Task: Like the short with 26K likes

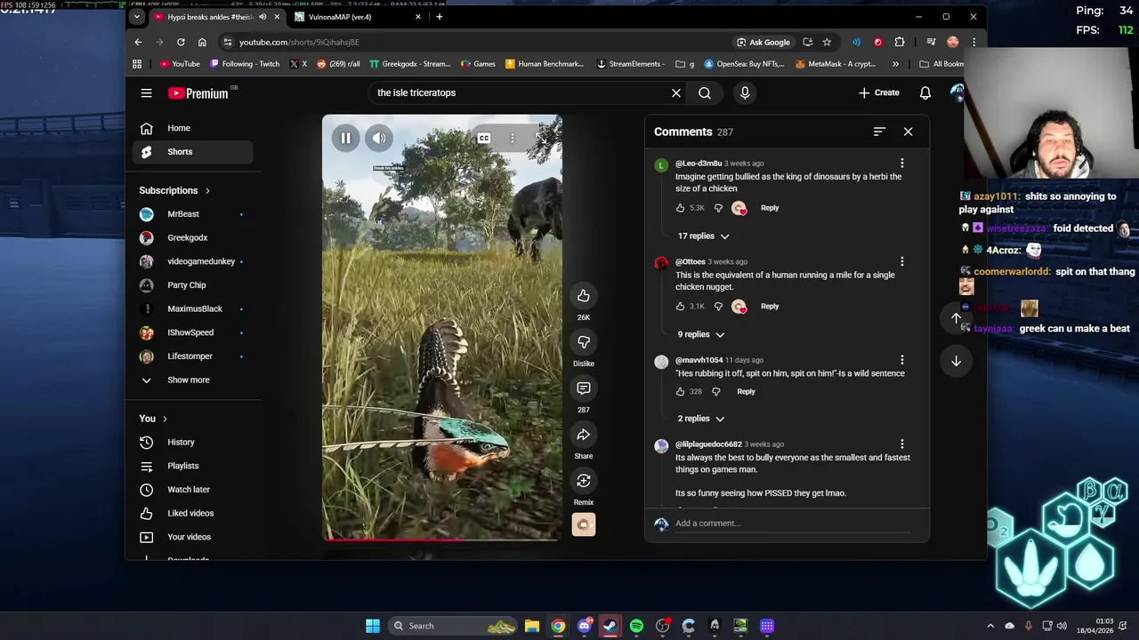Action: (584, 295)
